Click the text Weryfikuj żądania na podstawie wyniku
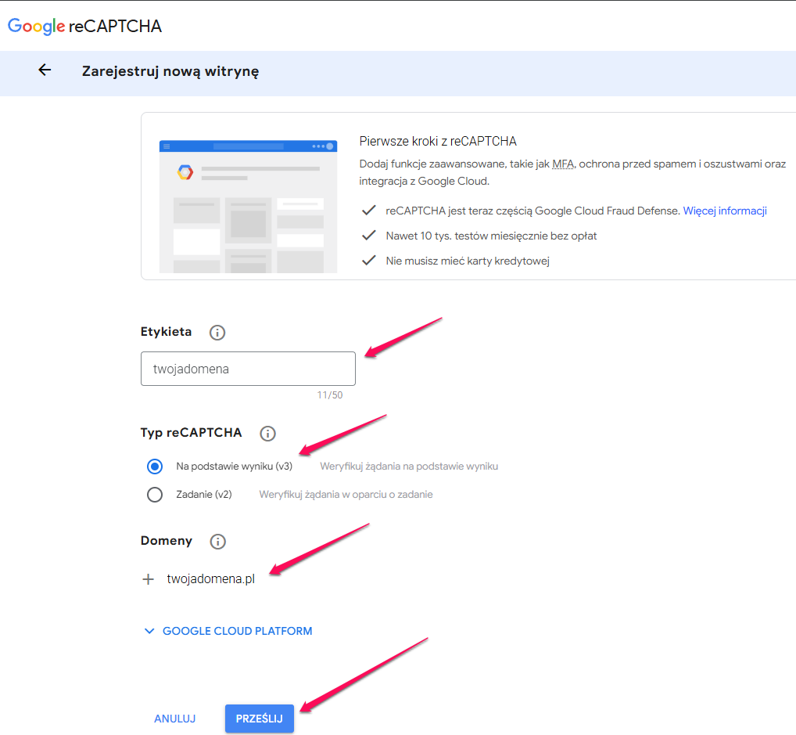 coord(409,466)
